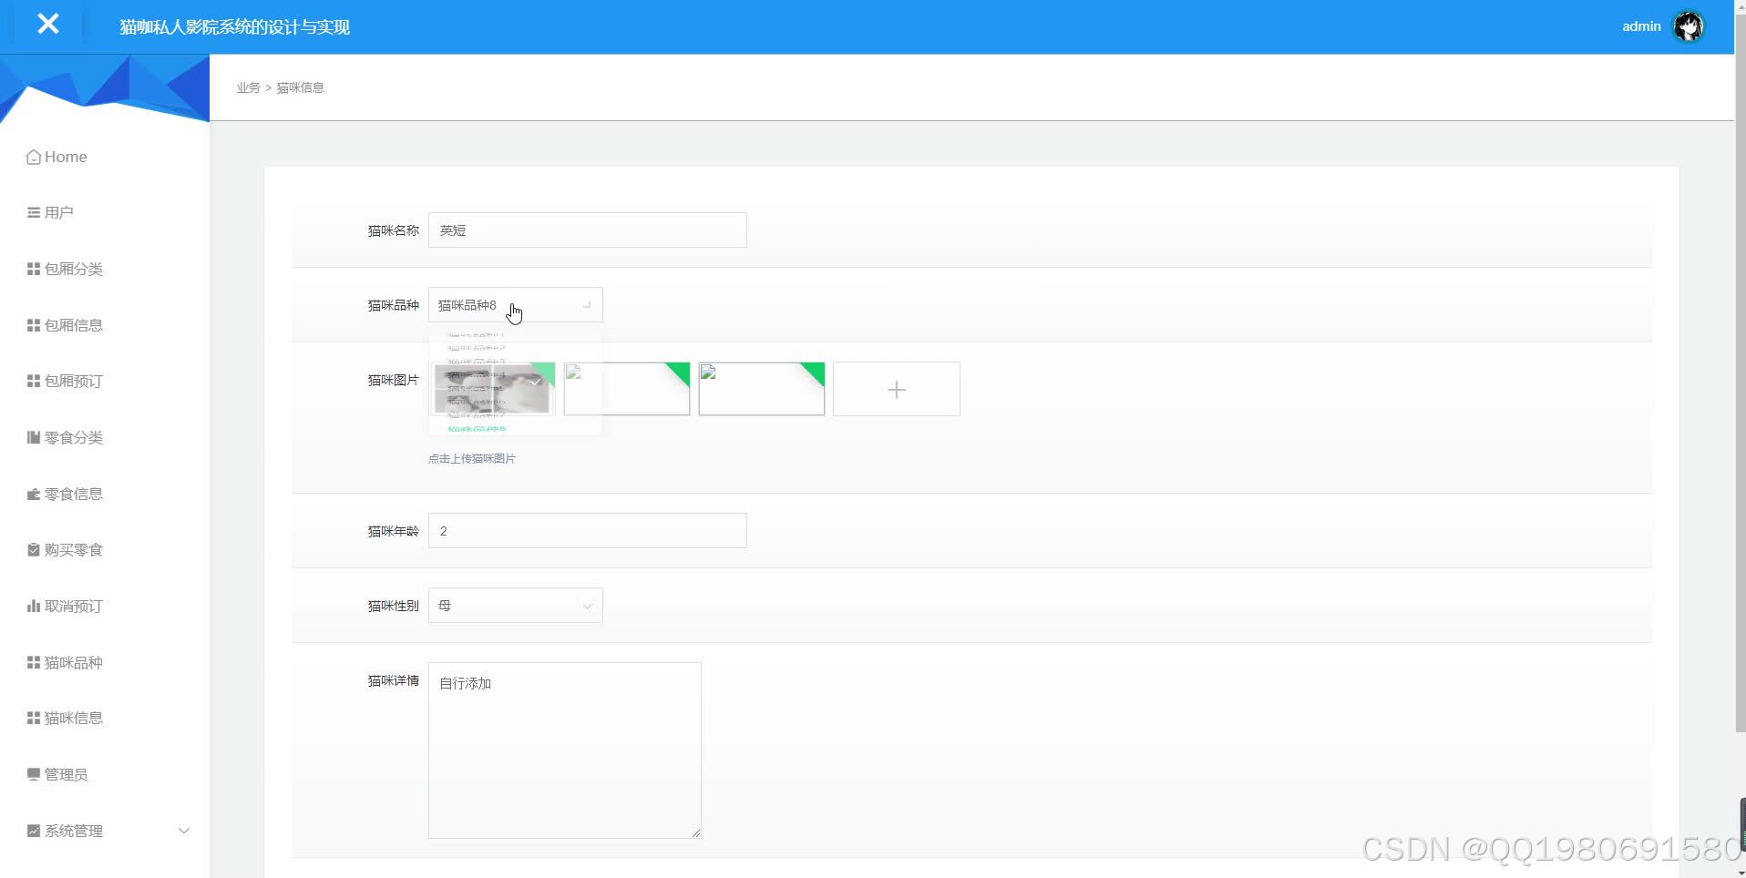Click the 点击上传猫咪图片 hint text
This screenshot has width=1746, height=878.
point(472,459)
